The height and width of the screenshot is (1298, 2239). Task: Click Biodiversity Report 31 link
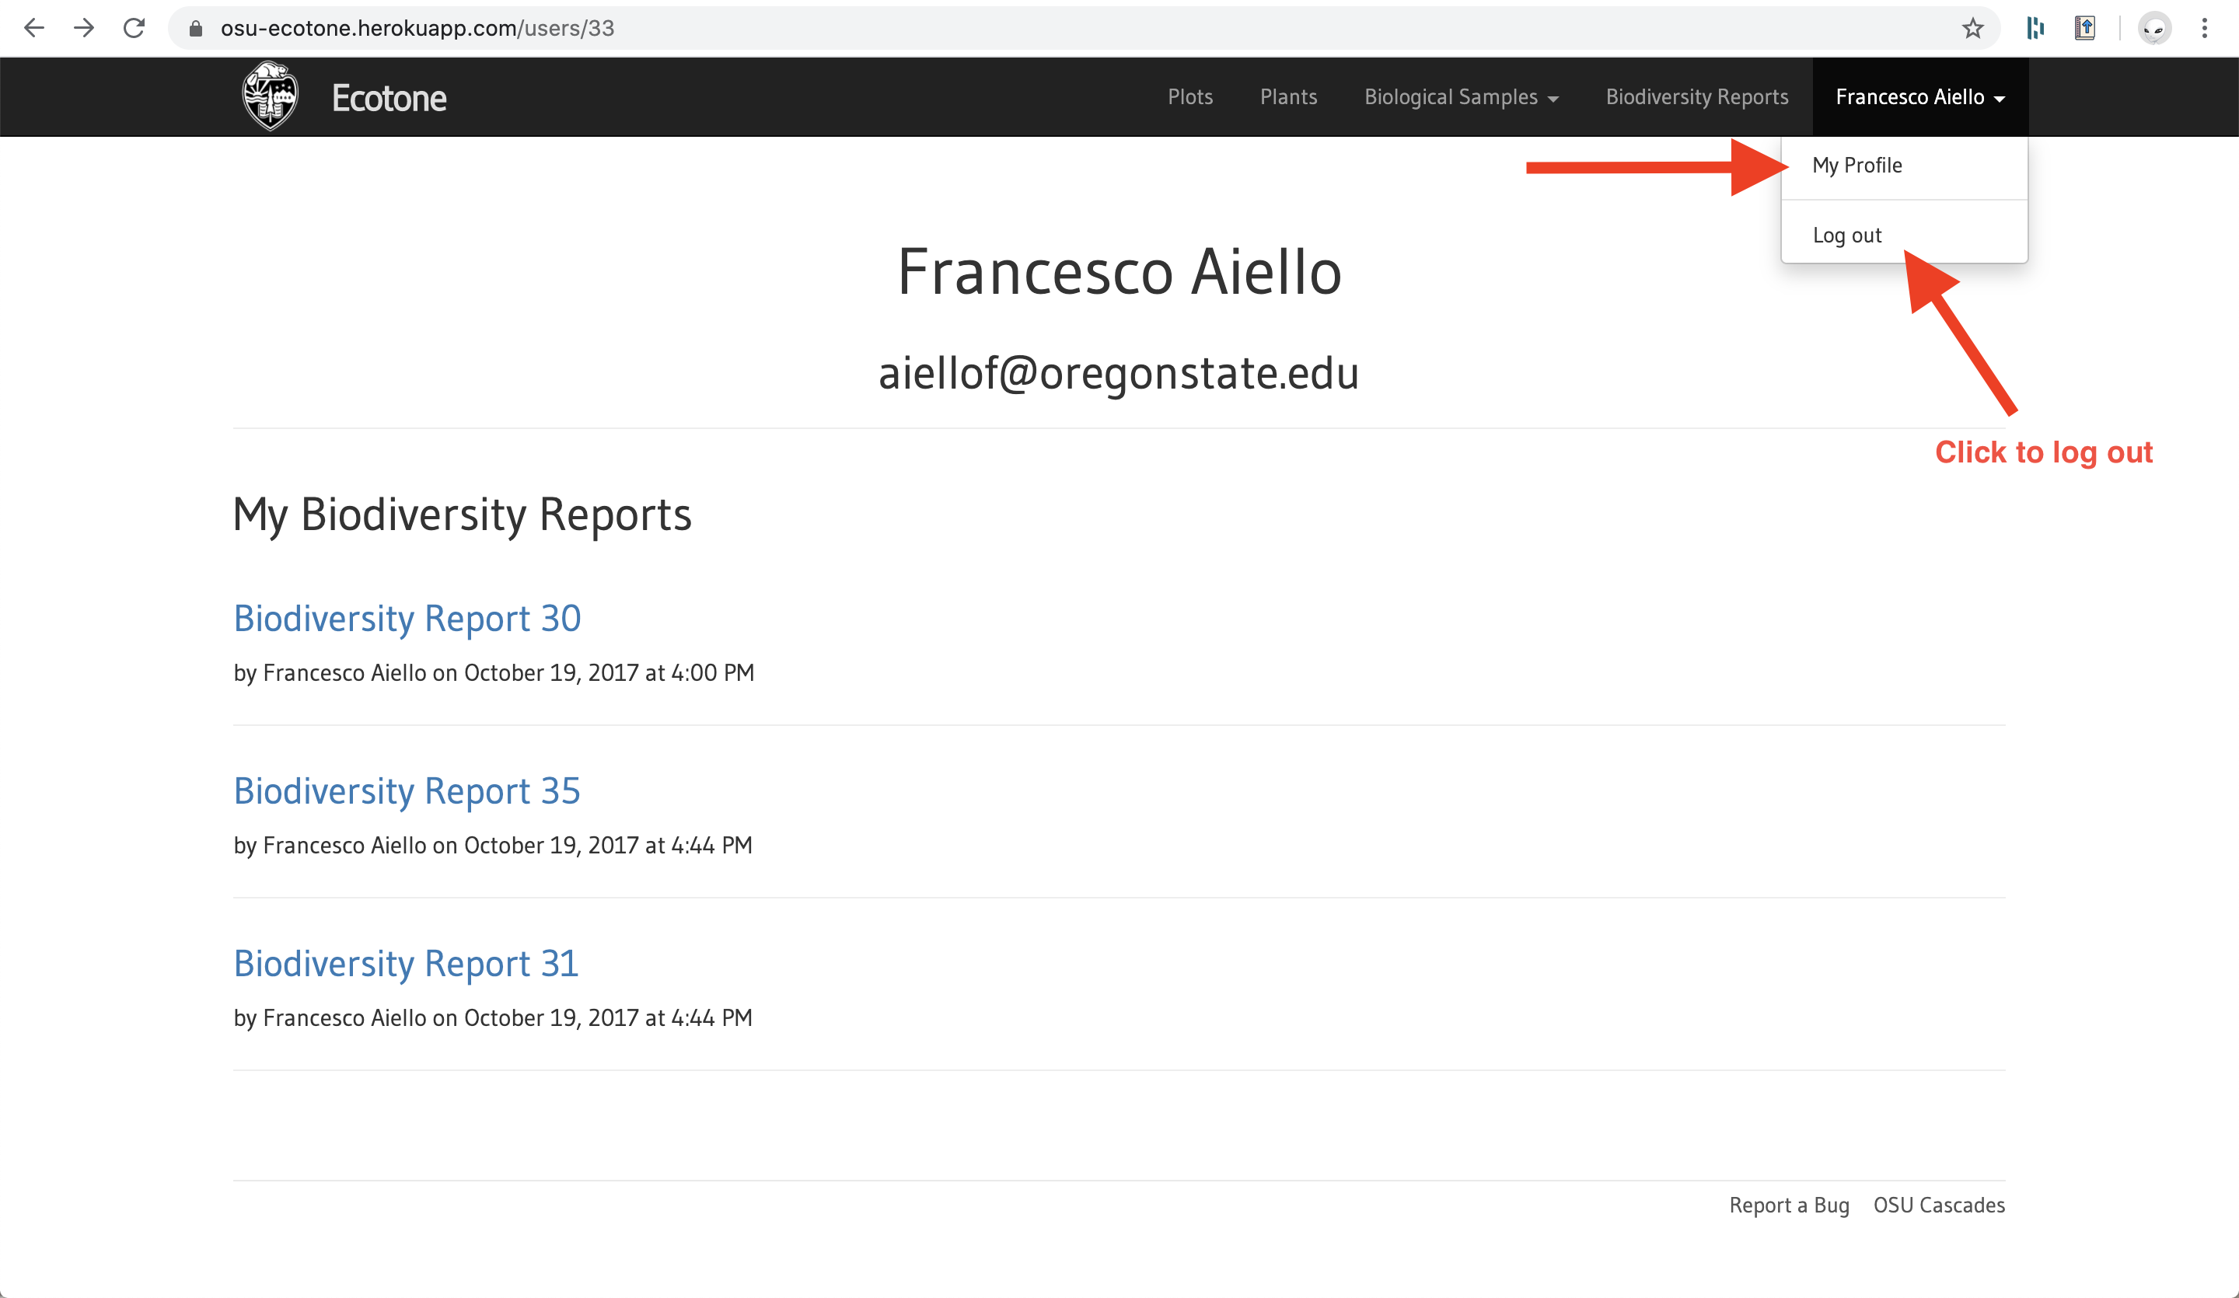(407, 961)
